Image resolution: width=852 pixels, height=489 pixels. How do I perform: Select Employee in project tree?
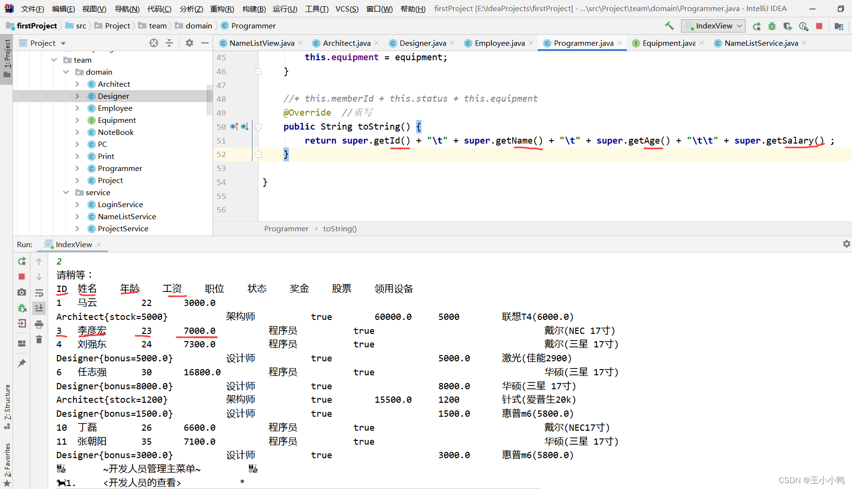(x=115, y=108)
